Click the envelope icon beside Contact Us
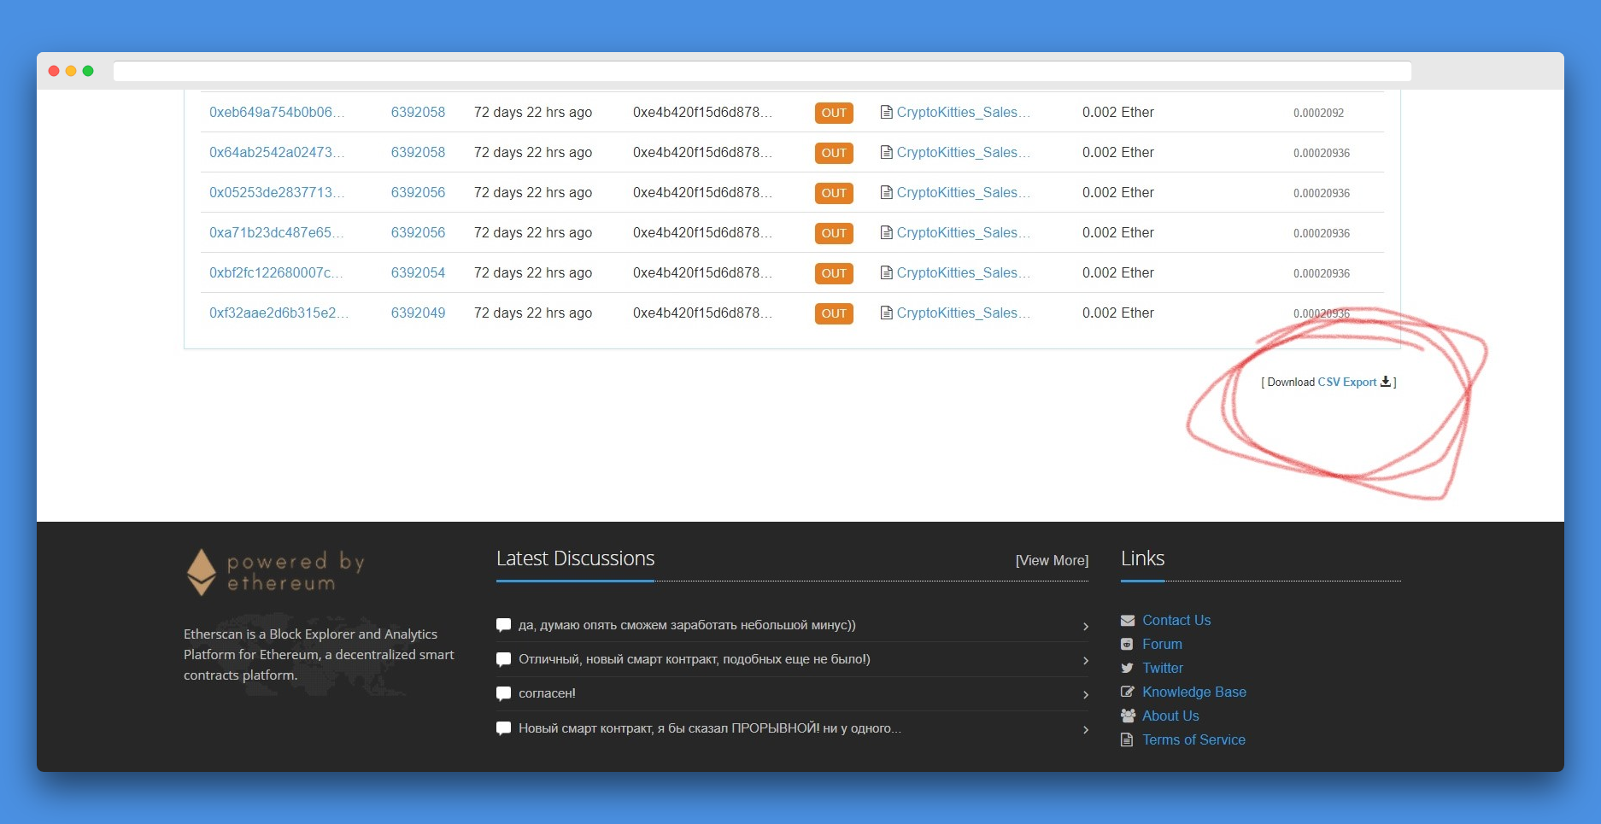Screen dimensions: 1601x824 (x=1128, y=621)
